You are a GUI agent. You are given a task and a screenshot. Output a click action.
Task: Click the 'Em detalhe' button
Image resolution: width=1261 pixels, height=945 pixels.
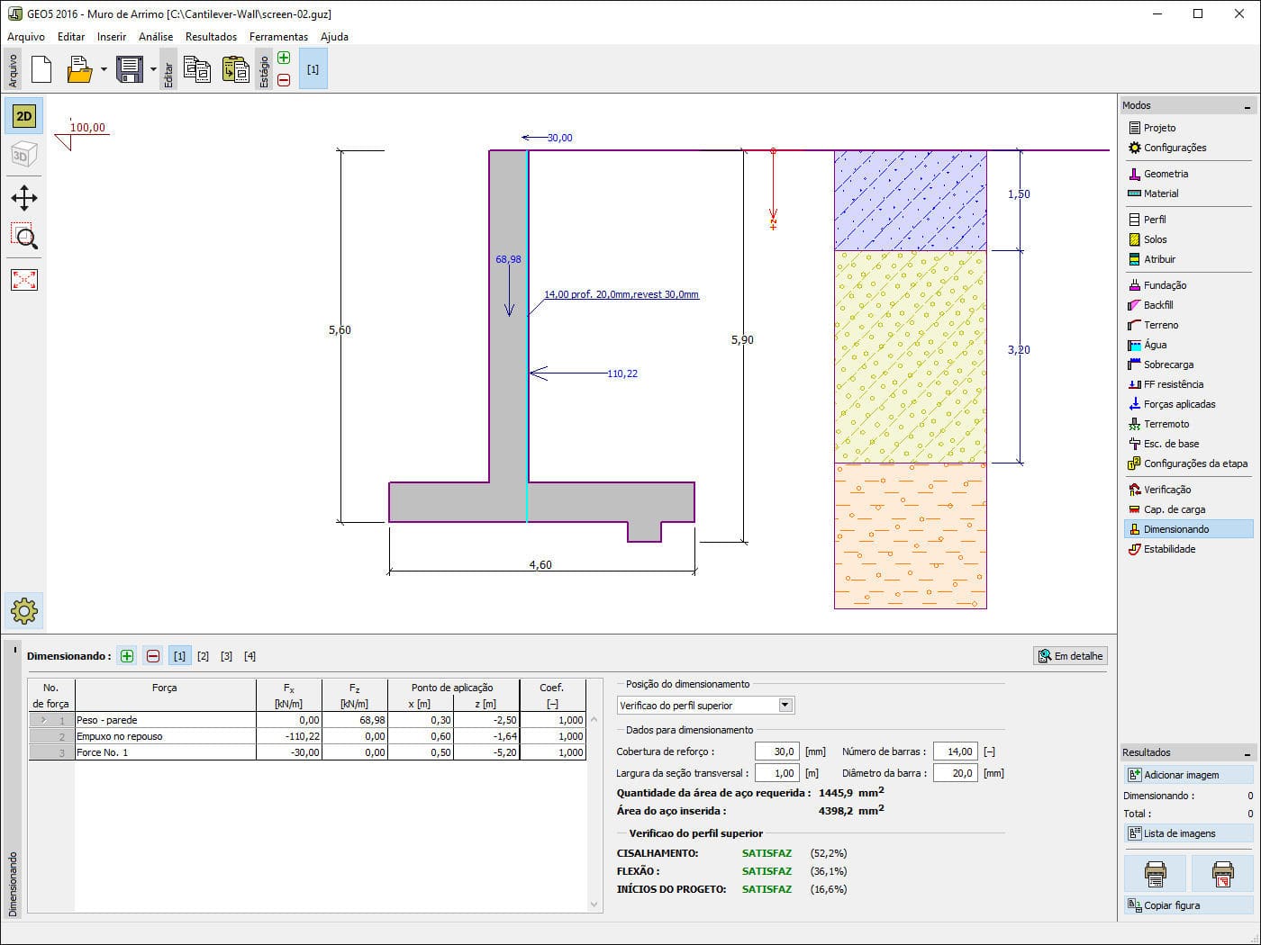point(1070,656)
